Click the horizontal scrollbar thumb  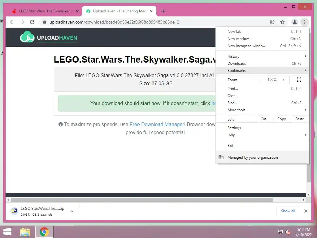tap(142, 200)
